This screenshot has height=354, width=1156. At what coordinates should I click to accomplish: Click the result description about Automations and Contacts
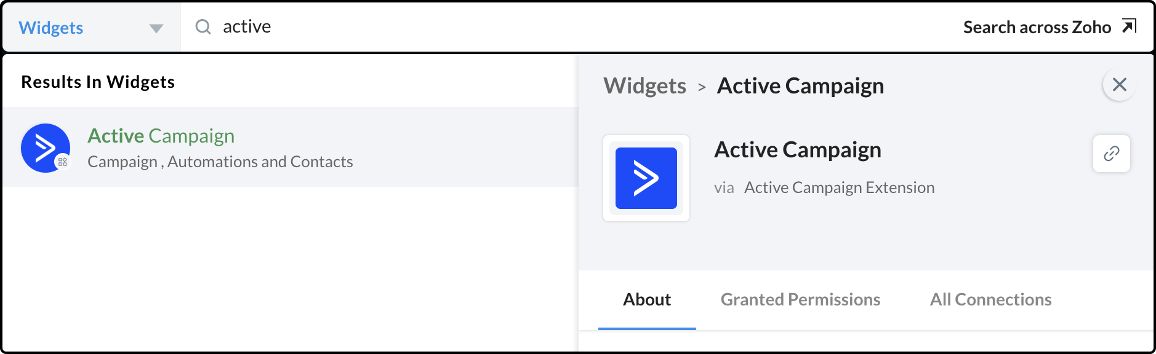(x=220, y=162)
